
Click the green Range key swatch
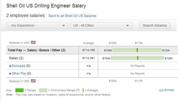click(x=20, y=90)
